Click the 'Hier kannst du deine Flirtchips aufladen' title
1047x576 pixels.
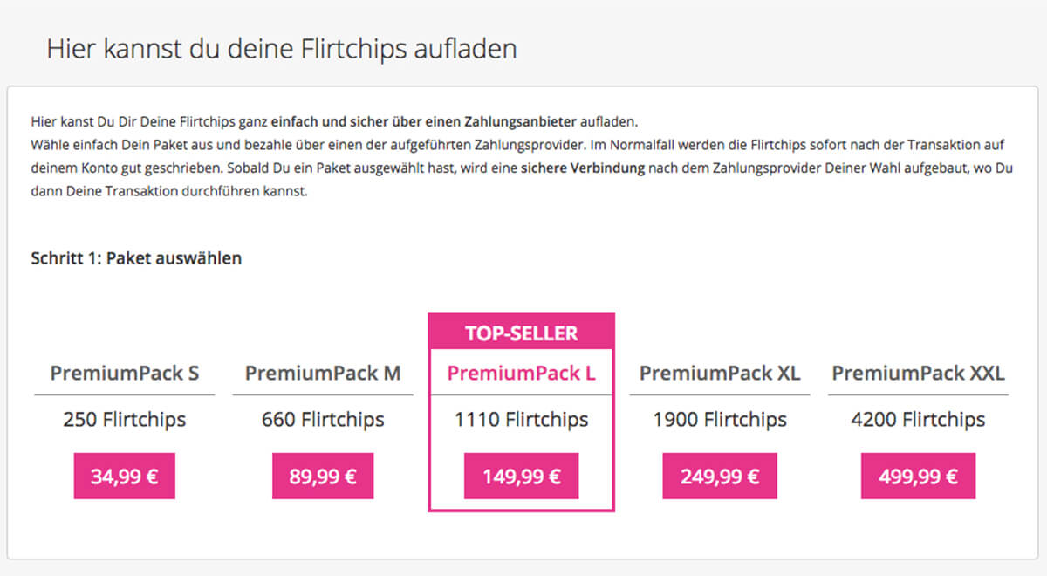282,48
